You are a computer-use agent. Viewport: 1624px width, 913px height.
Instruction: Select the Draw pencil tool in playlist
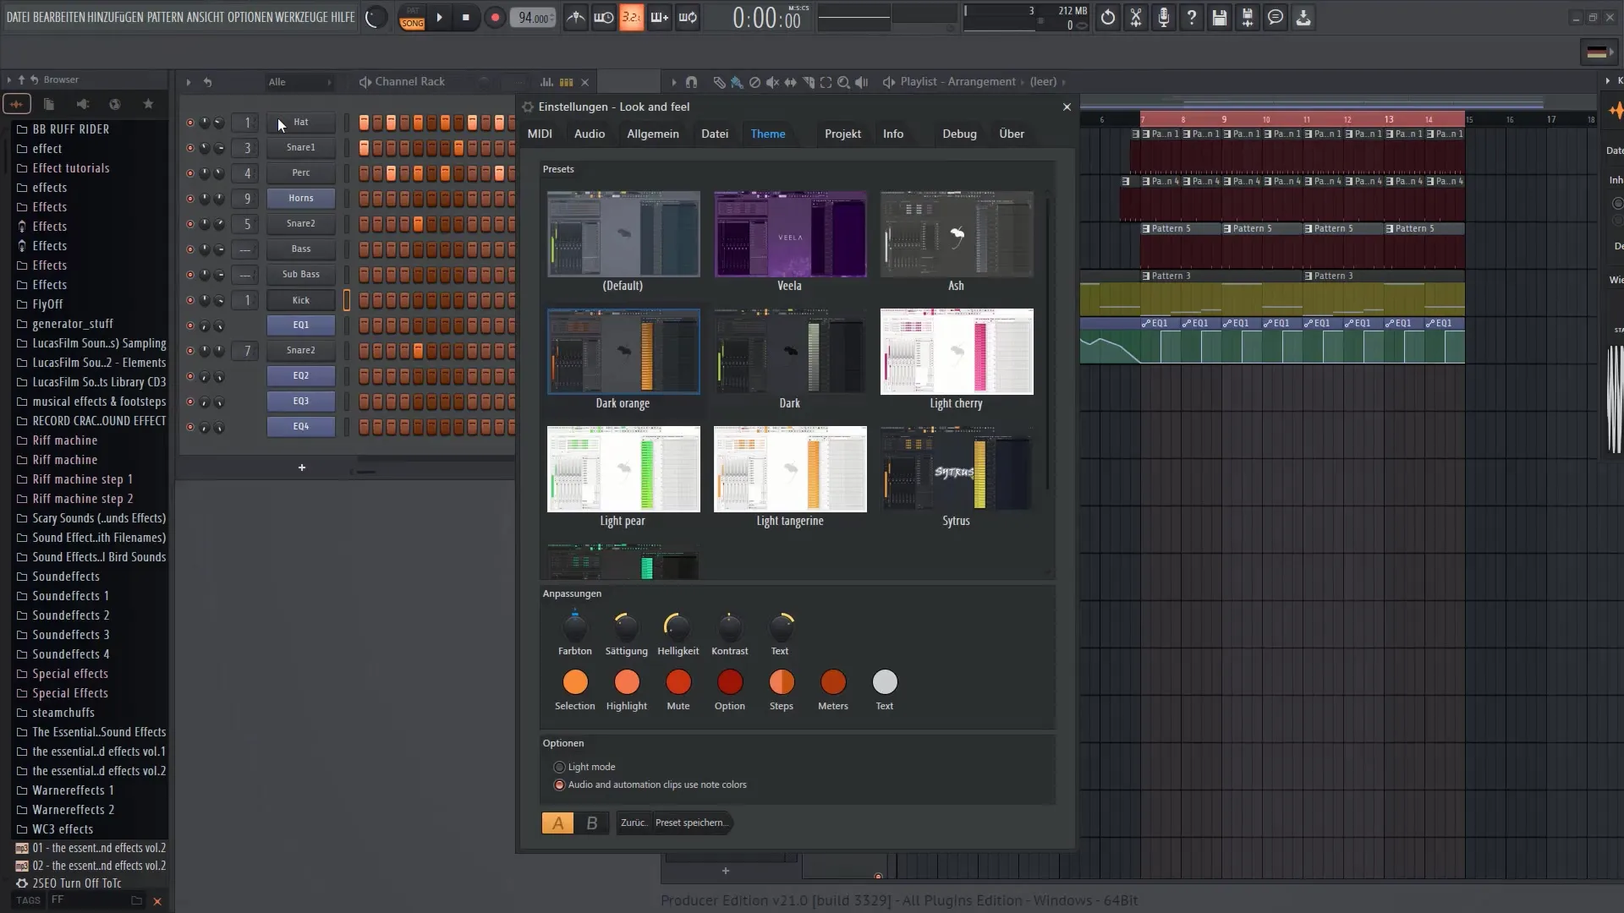click(719, 82)
